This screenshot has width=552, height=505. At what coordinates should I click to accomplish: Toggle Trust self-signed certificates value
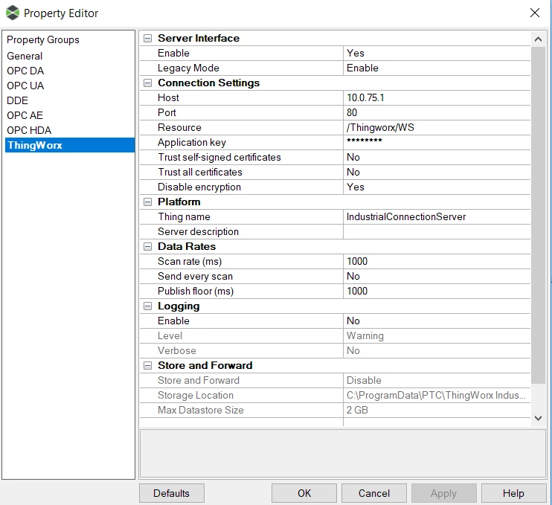(x=437, y=157)
